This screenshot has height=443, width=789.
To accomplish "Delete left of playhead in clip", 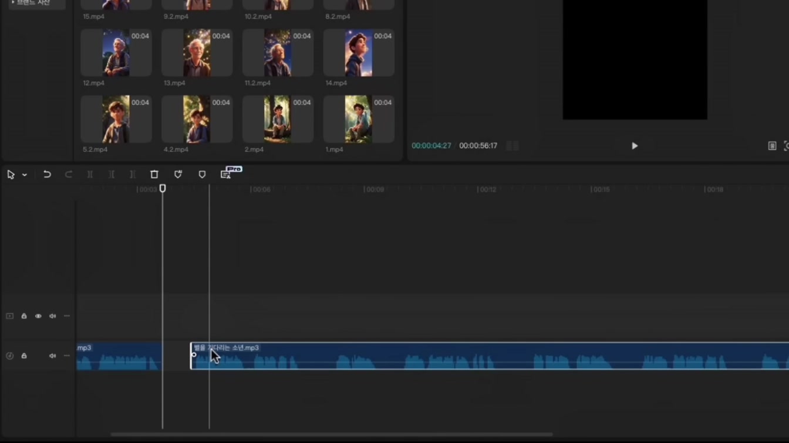I will tap(112, 175).
